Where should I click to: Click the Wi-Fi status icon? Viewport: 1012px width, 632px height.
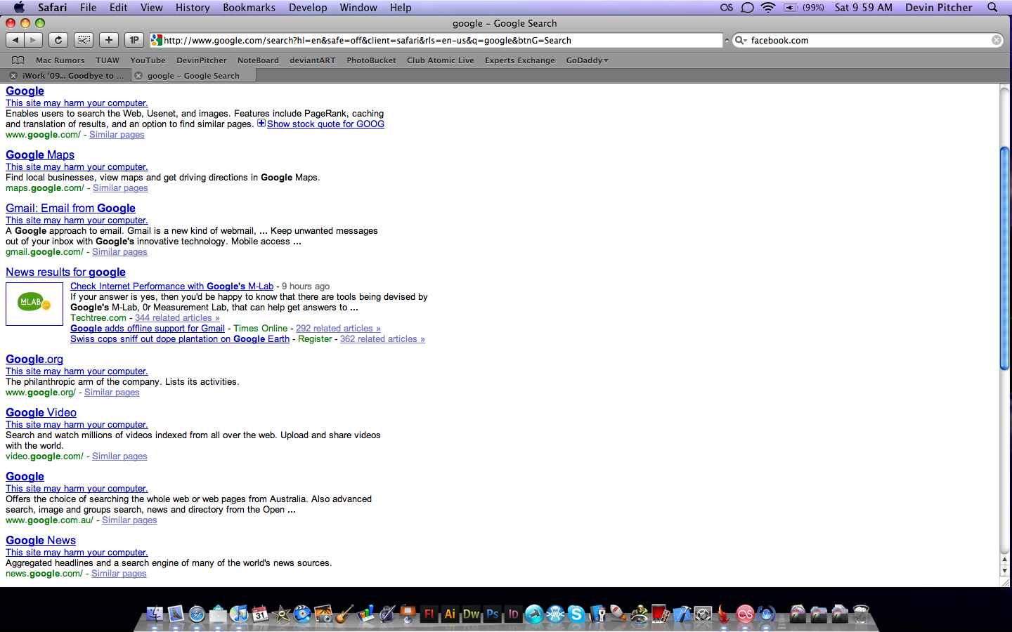coord(768,7)
